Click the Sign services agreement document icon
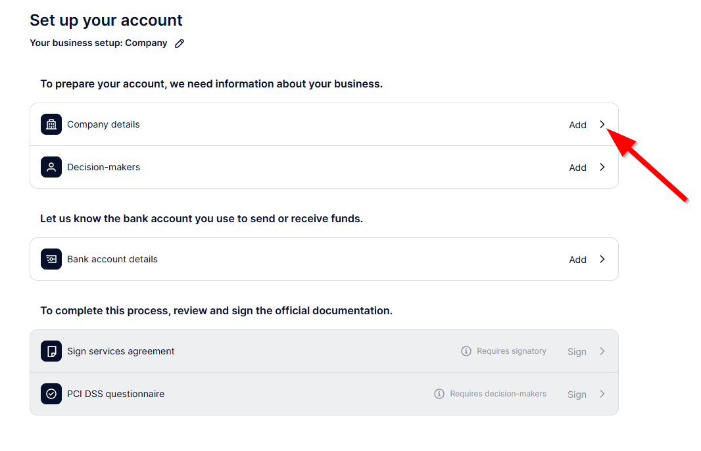The image size is (701, 451). (x=51, y=351)
